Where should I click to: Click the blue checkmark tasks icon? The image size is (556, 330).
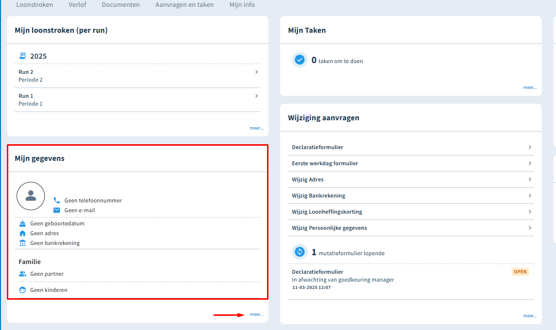[300, 60]
